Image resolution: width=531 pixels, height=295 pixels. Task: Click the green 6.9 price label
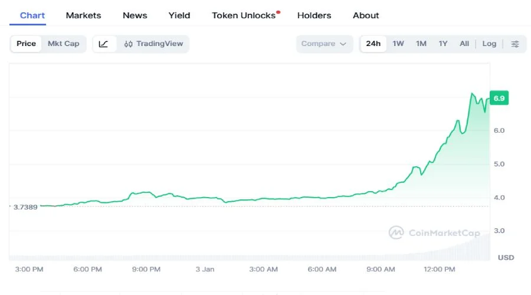[499, 98]
